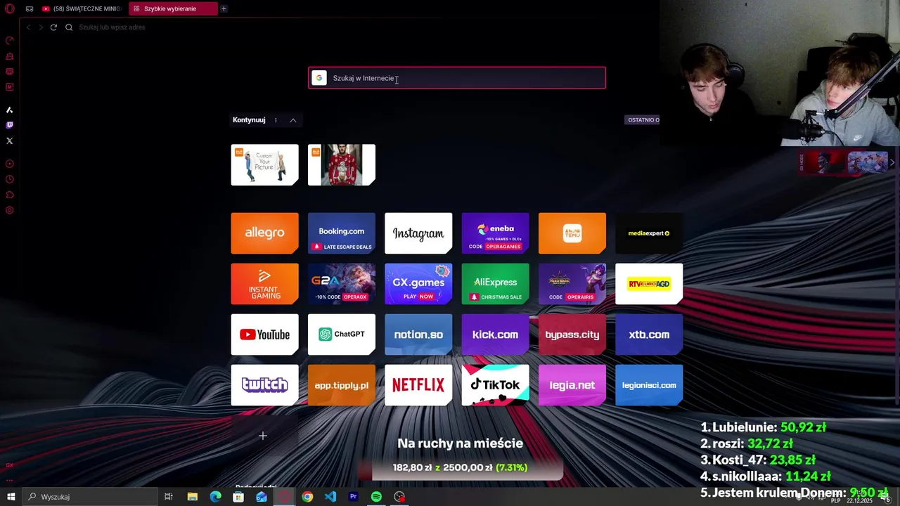Open Twitch panel in sidebar
This screenshot has width=900, height=506.
point(10,125)
